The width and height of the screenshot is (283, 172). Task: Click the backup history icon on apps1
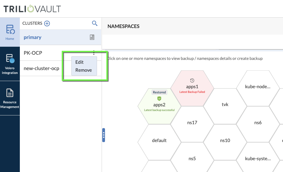coord(192,81)
